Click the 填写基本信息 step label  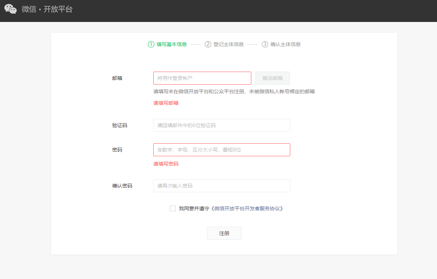click(172, 44)
